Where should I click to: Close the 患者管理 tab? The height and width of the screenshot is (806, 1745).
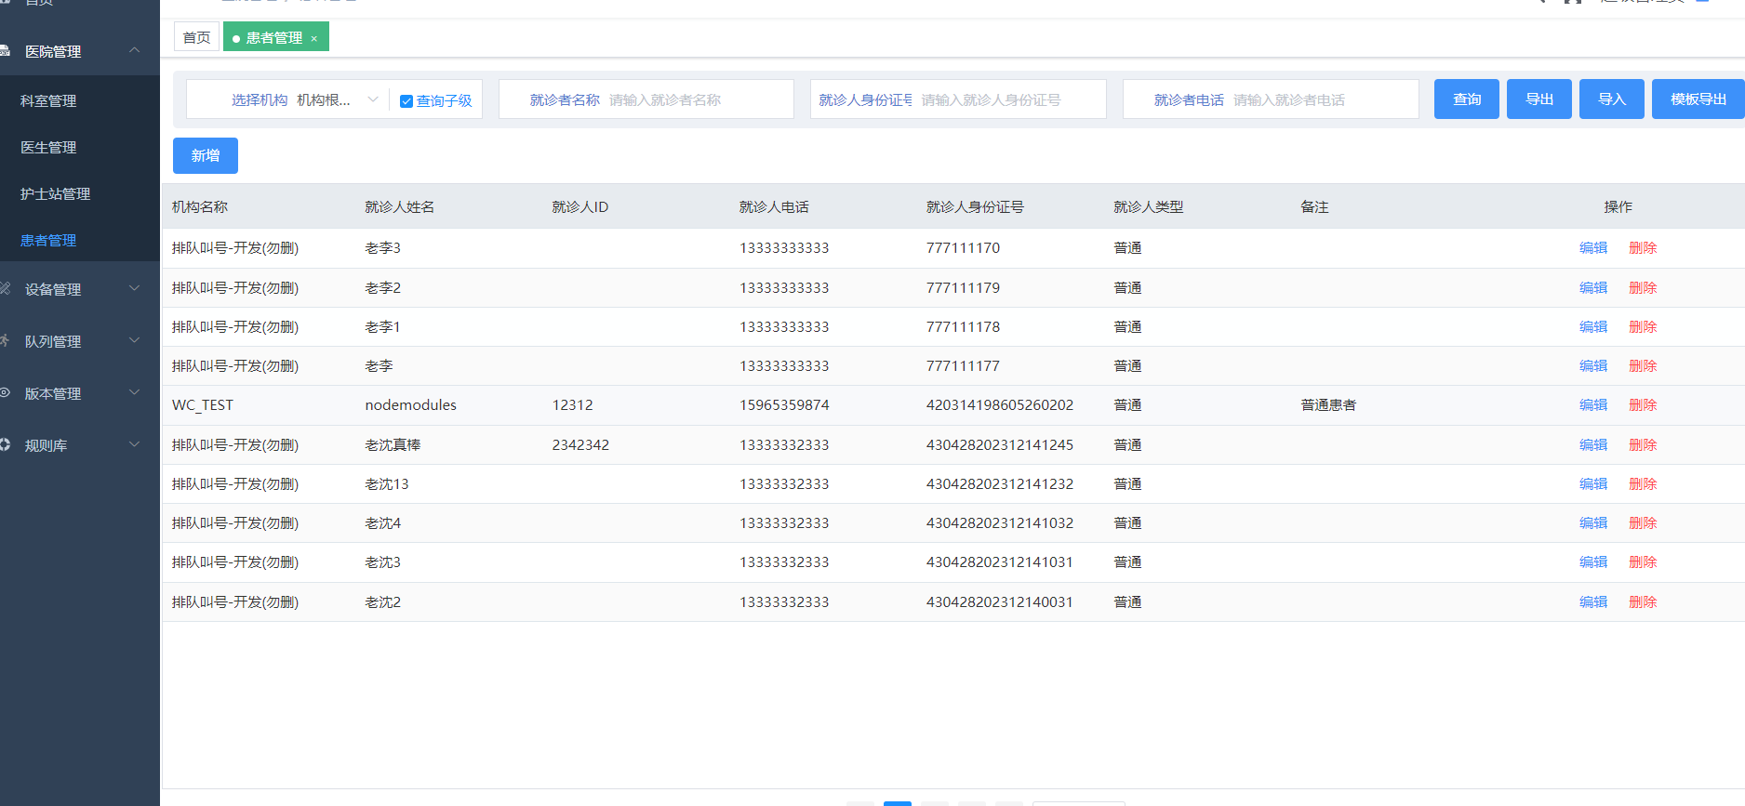click(x=314, y=38)
